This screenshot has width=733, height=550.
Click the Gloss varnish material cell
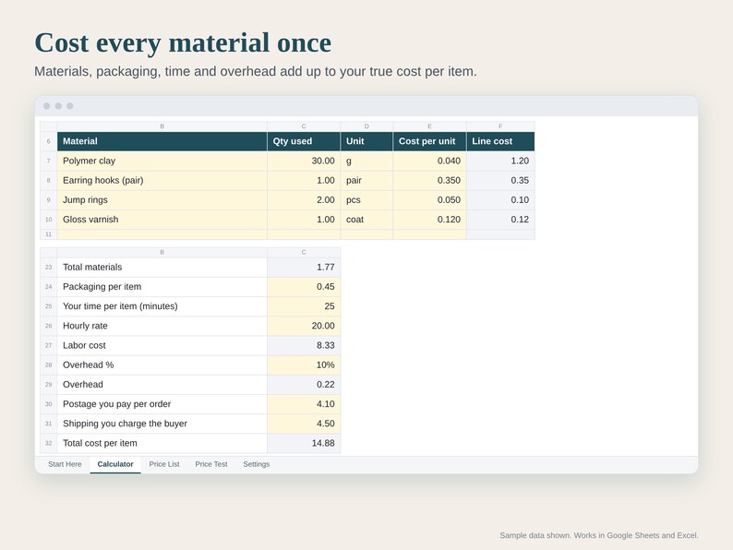coord(162,220)
